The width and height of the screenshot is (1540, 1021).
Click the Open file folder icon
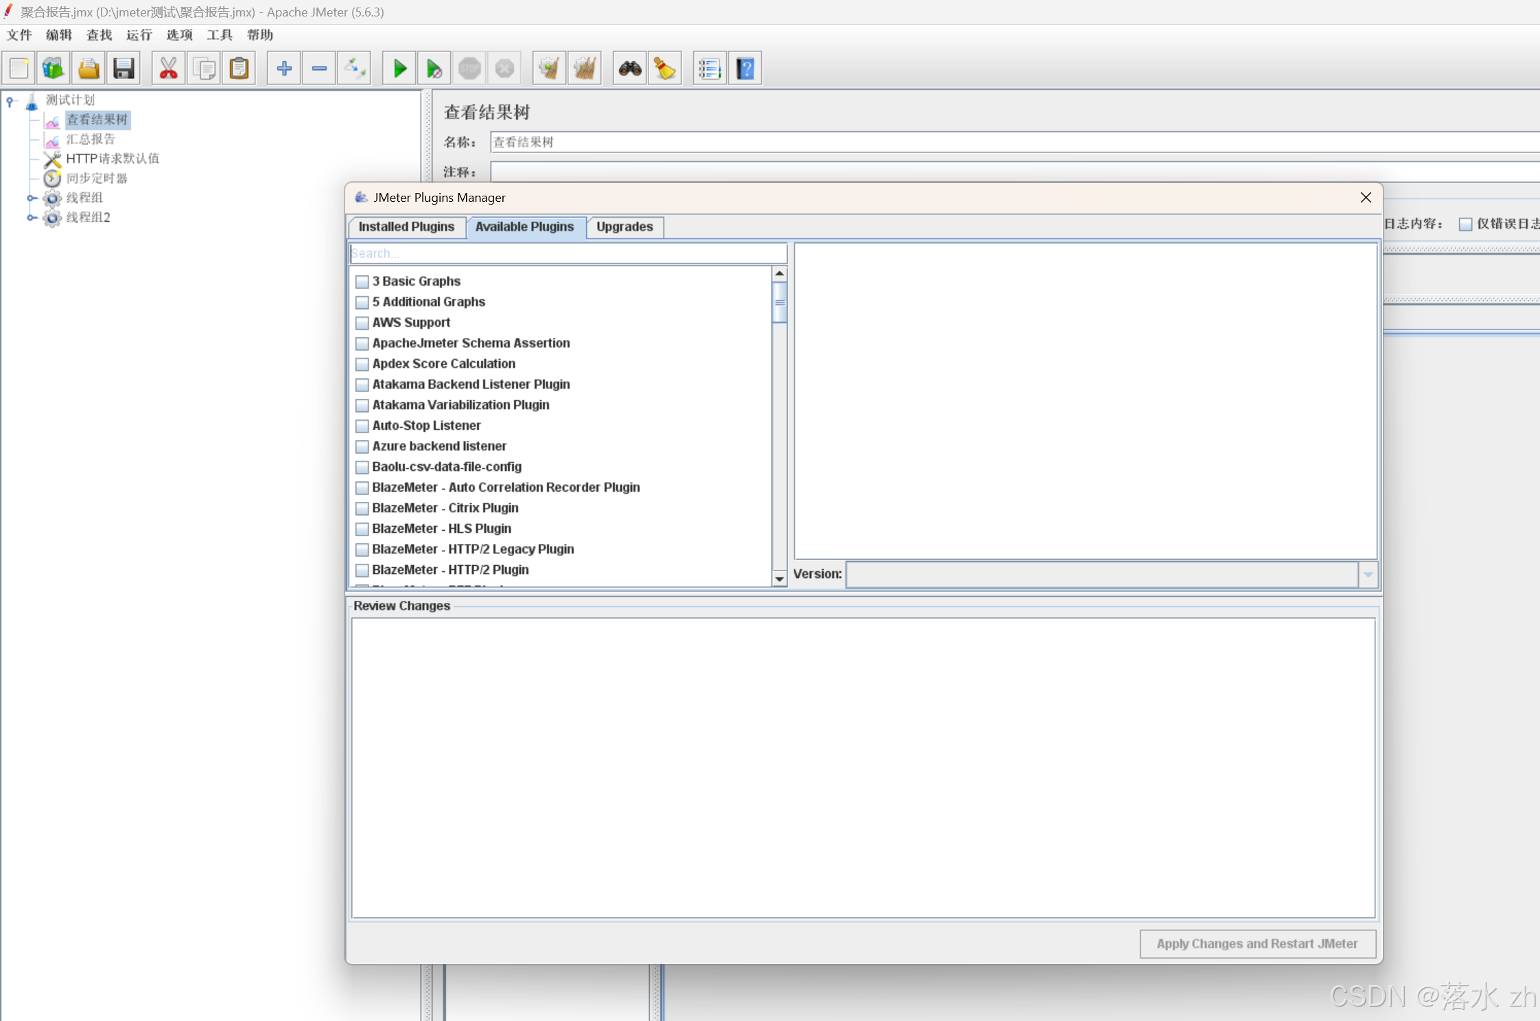(89, 68)
